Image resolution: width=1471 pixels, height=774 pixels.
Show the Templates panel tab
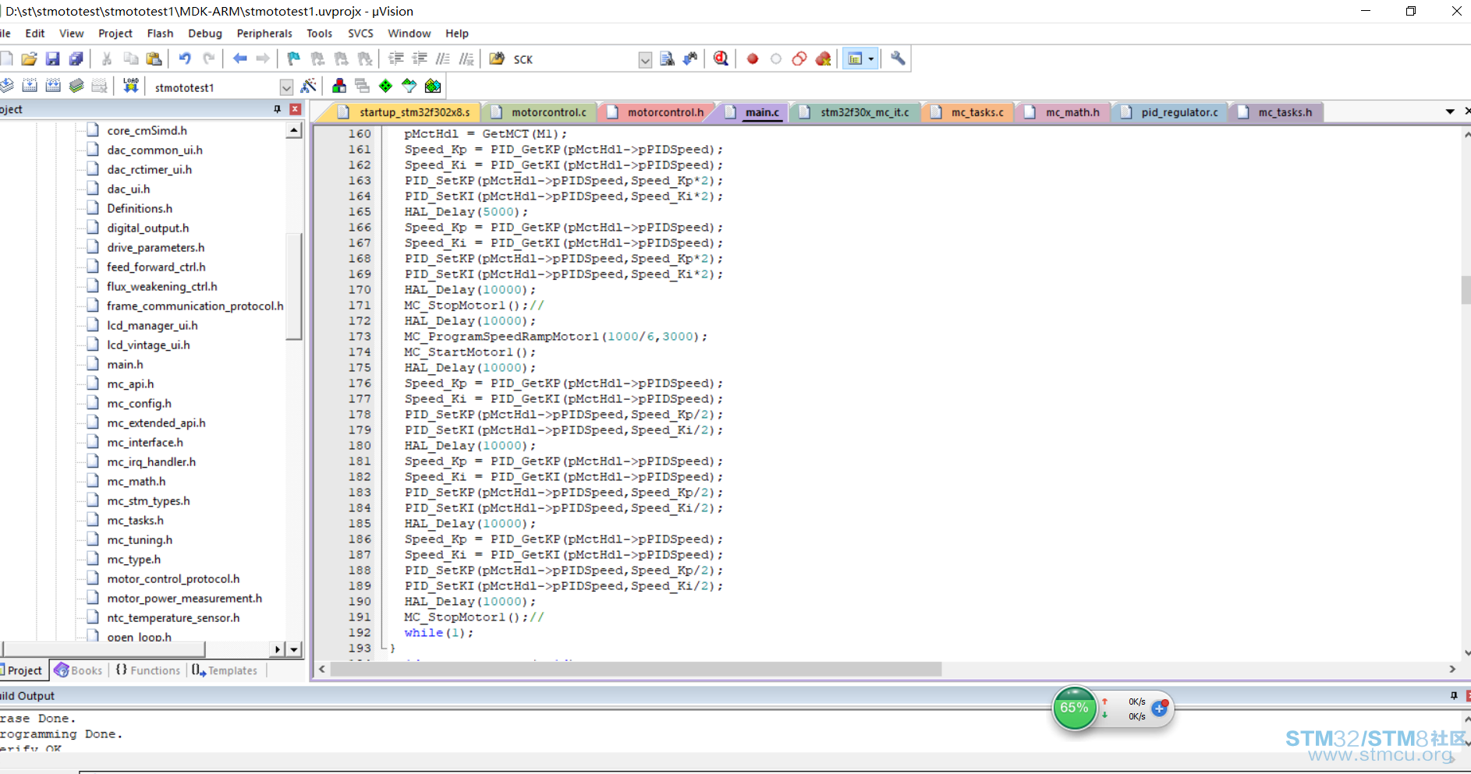[225, 670]
